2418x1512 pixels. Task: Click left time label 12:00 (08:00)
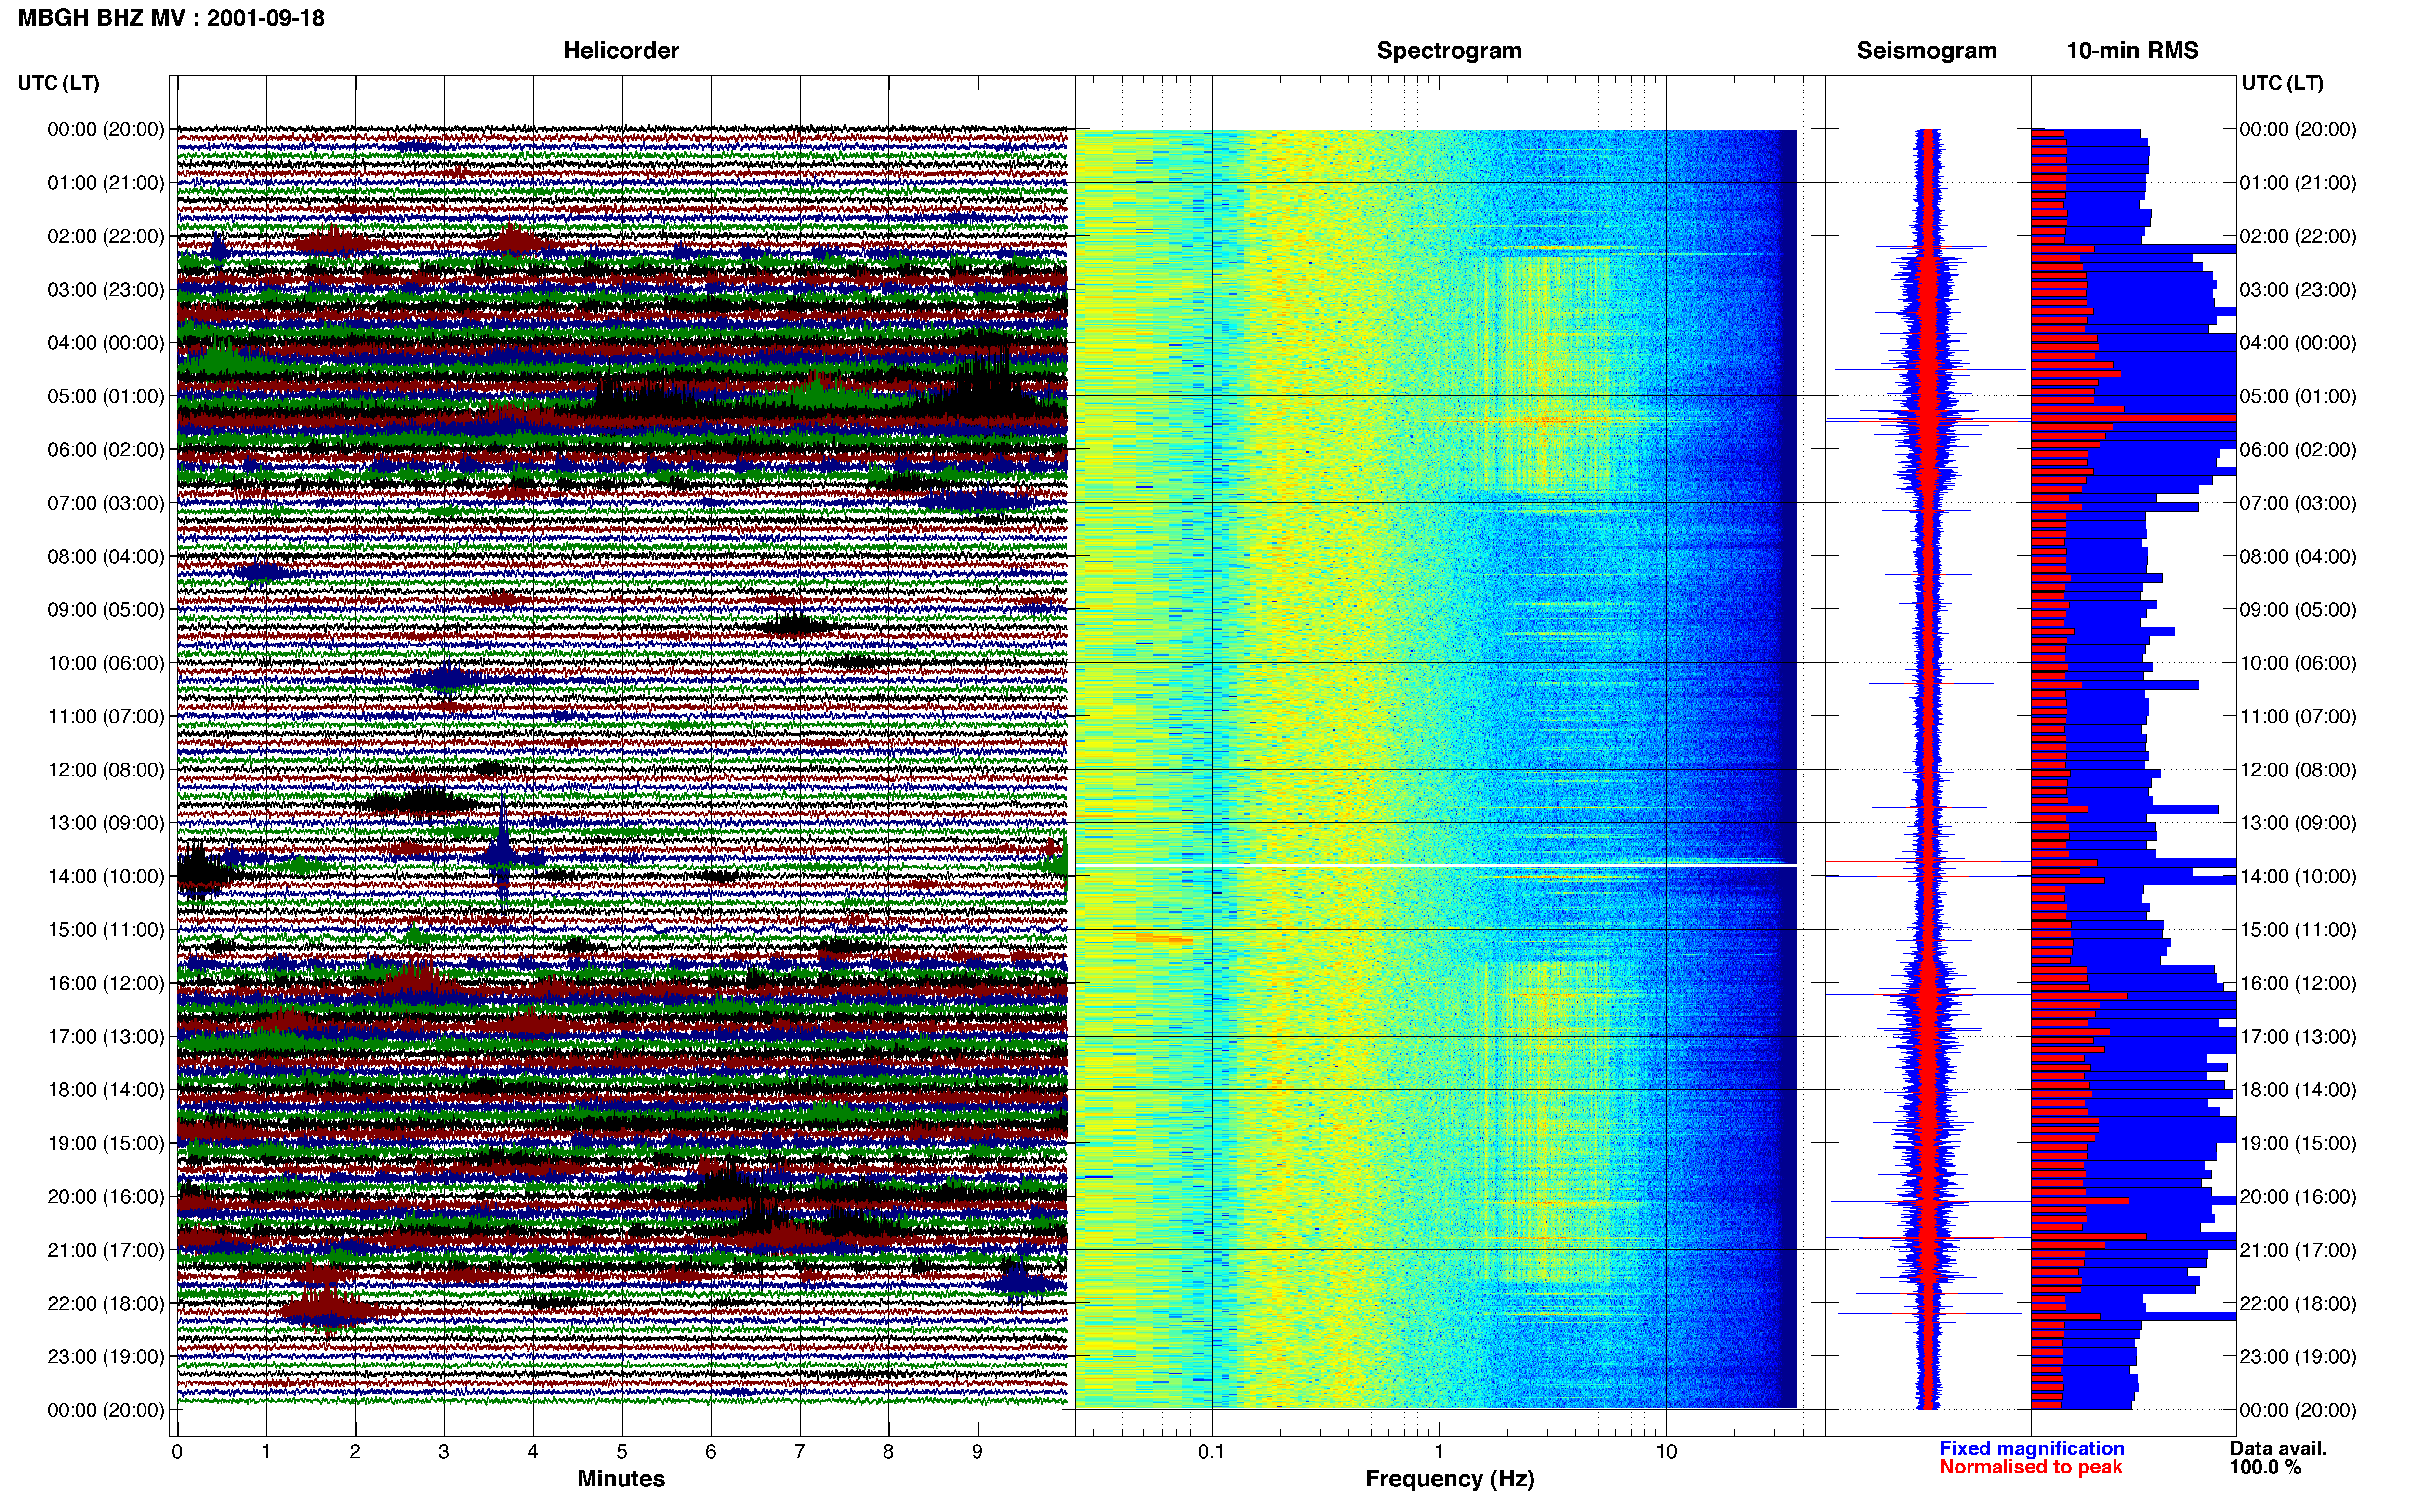click(106, 770)
